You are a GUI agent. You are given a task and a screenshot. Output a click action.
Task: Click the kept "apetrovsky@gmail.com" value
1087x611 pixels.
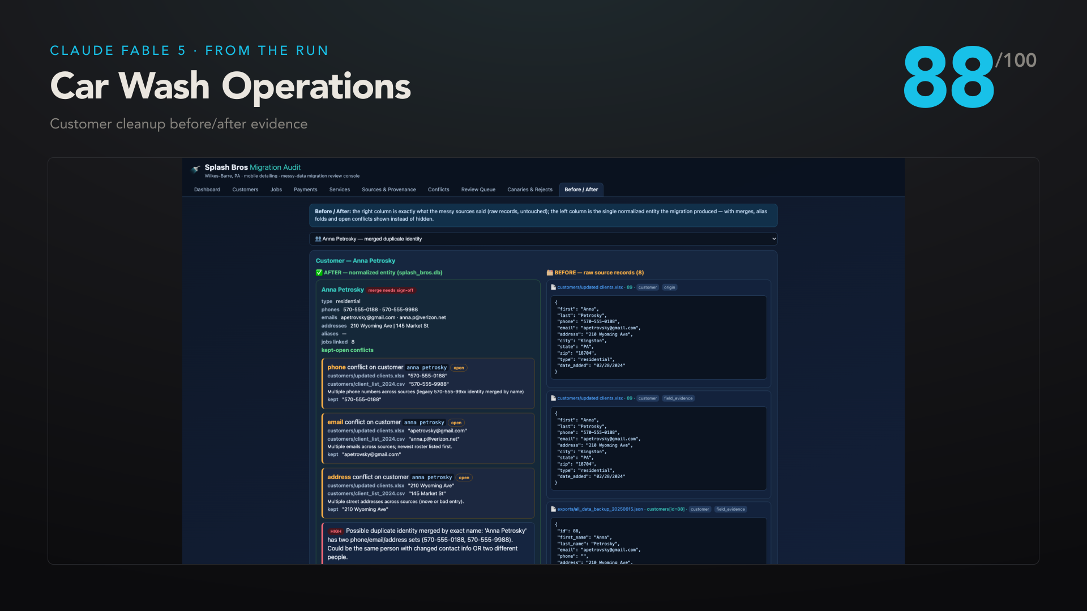[x=371, y=454]
